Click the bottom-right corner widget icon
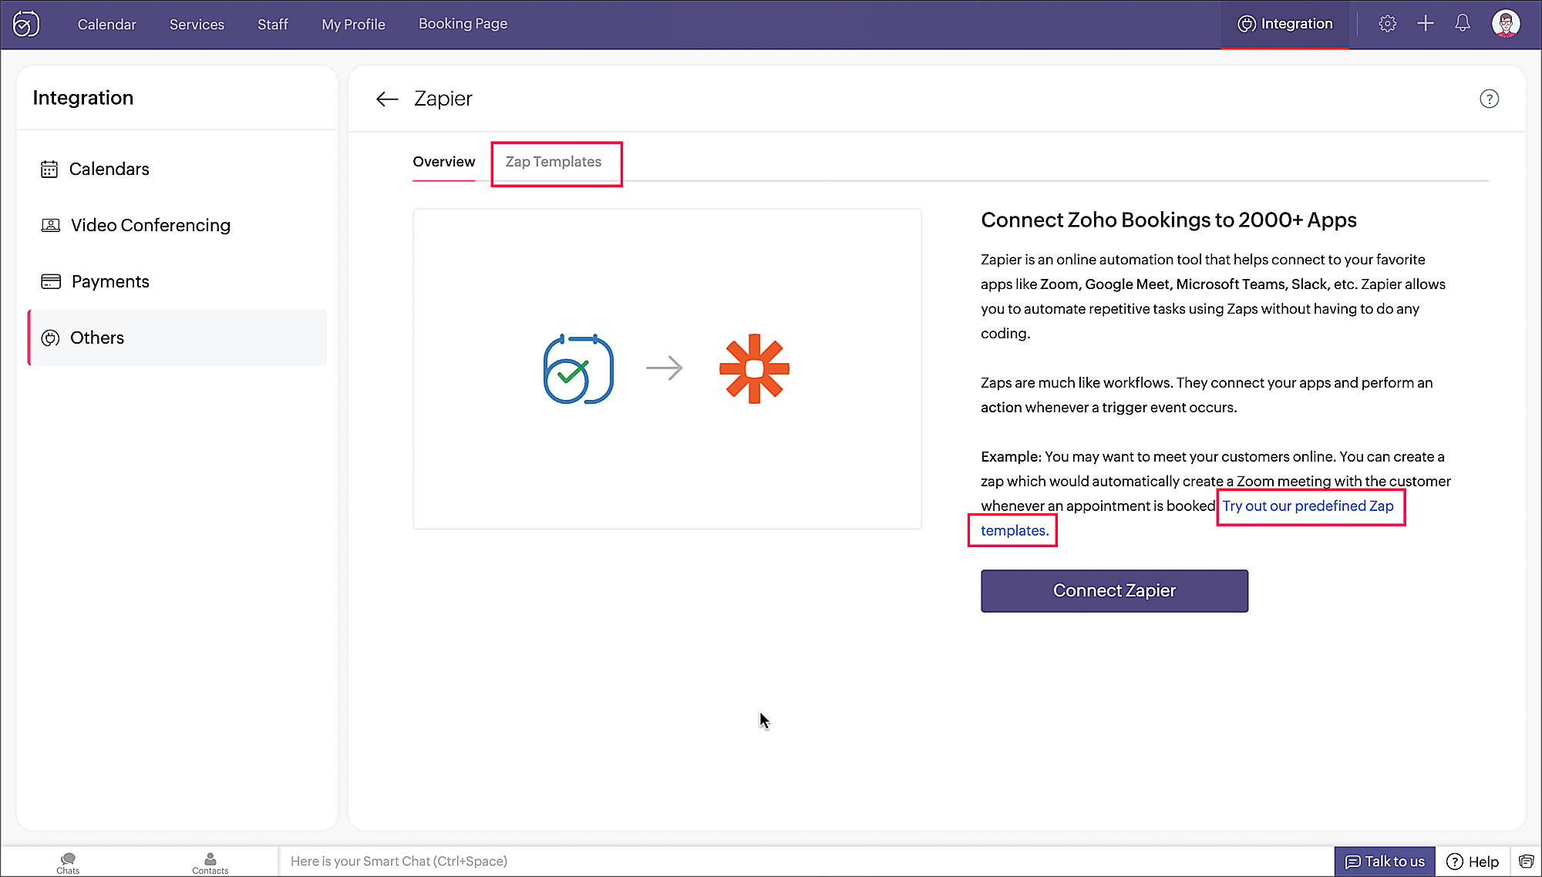This screenshot has height=877, width=1542. [1526, 861]
